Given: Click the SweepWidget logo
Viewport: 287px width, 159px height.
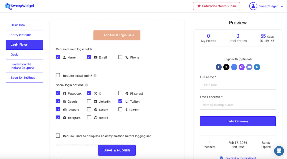Looking at the screenshot, I should point(20,6).
